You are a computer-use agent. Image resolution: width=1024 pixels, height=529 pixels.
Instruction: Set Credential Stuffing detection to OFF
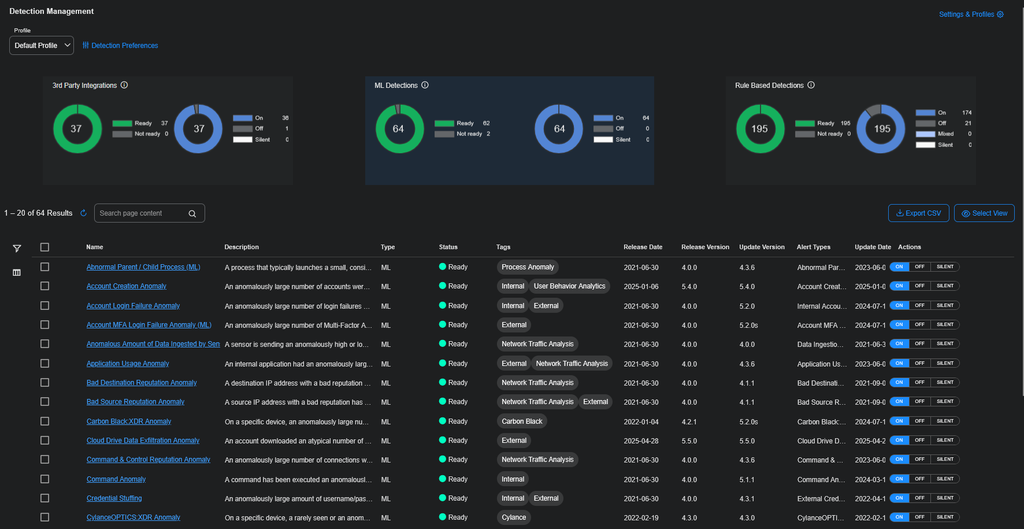pyautogui.click(x=919, y=498)
